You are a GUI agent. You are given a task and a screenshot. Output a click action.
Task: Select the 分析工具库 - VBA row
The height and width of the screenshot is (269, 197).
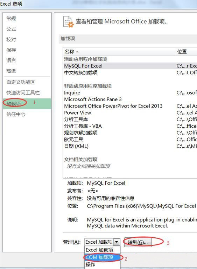point(130,126)
